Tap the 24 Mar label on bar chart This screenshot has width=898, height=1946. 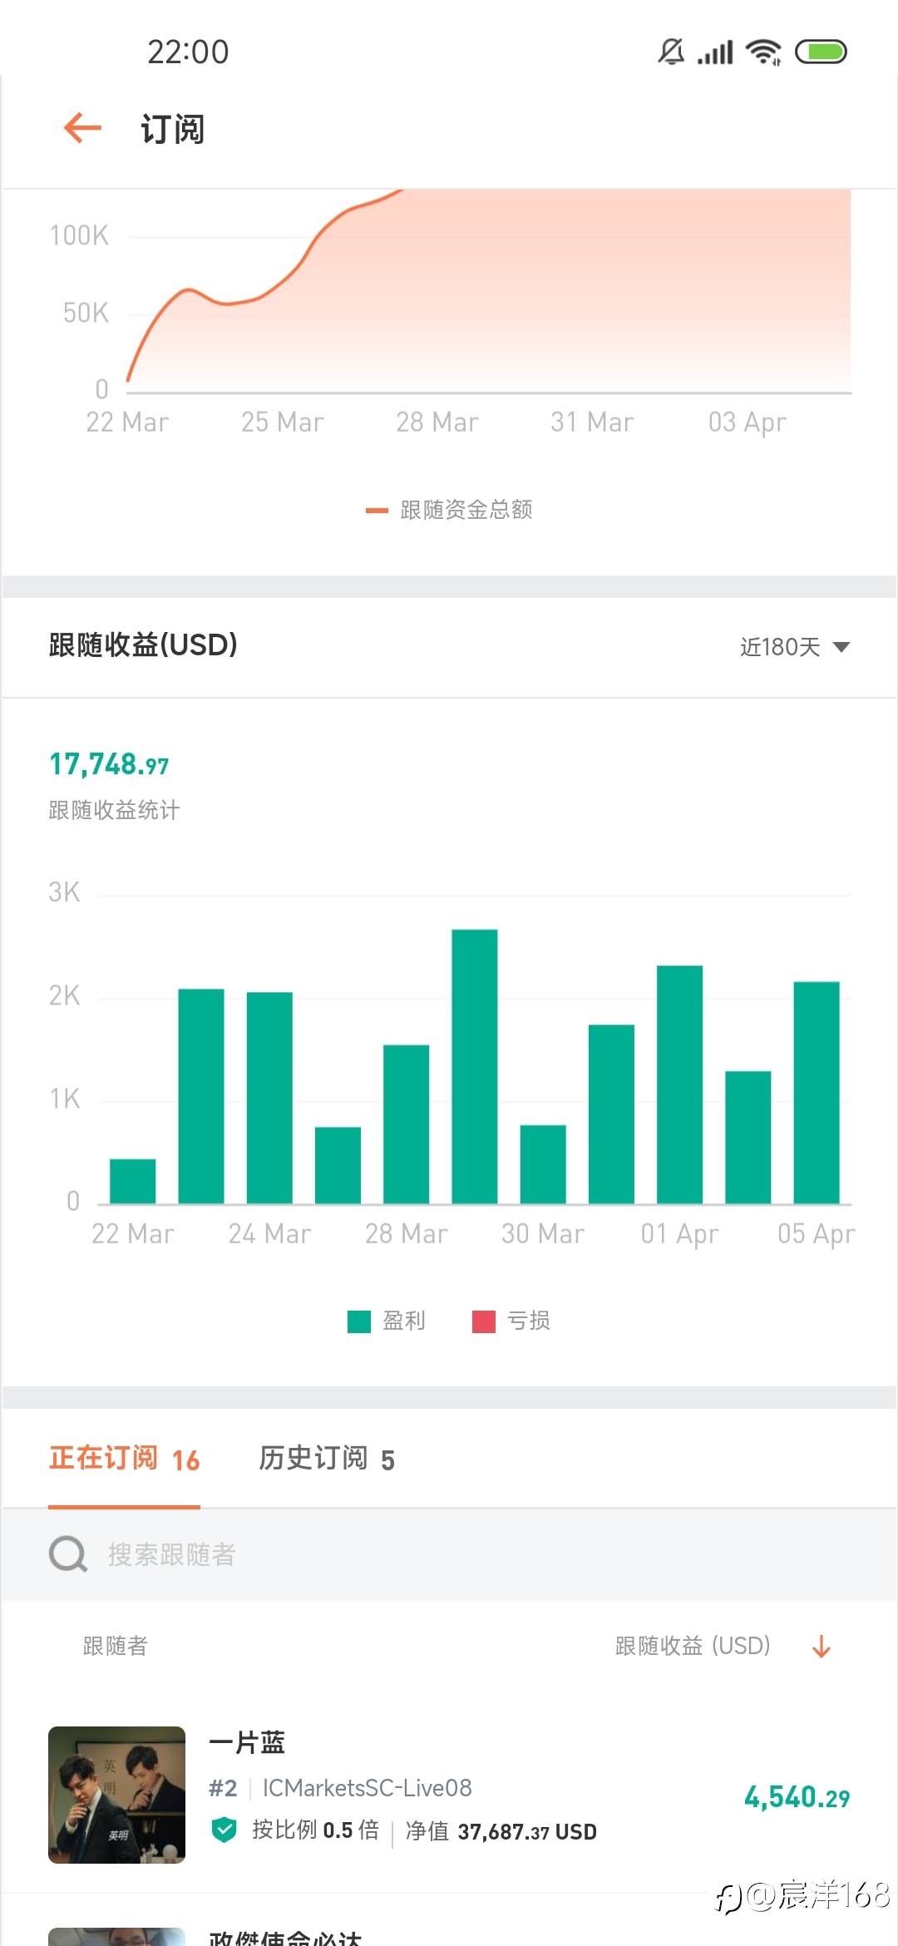[269, 1234]
